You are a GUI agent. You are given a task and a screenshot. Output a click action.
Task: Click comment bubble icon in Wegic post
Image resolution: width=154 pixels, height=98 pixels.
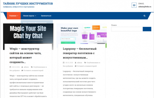point(22,70)
